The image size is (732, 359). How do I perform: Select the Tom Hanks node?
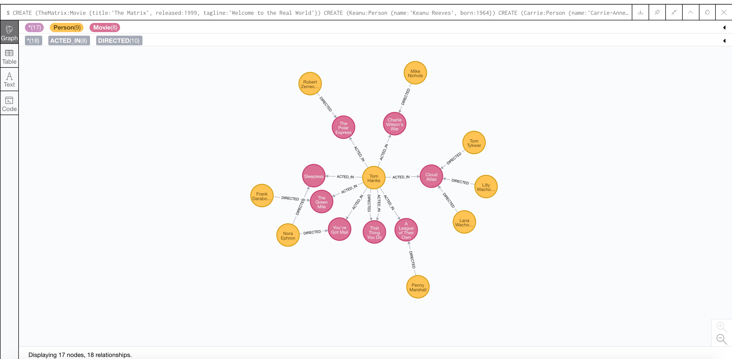pos(374,177)
